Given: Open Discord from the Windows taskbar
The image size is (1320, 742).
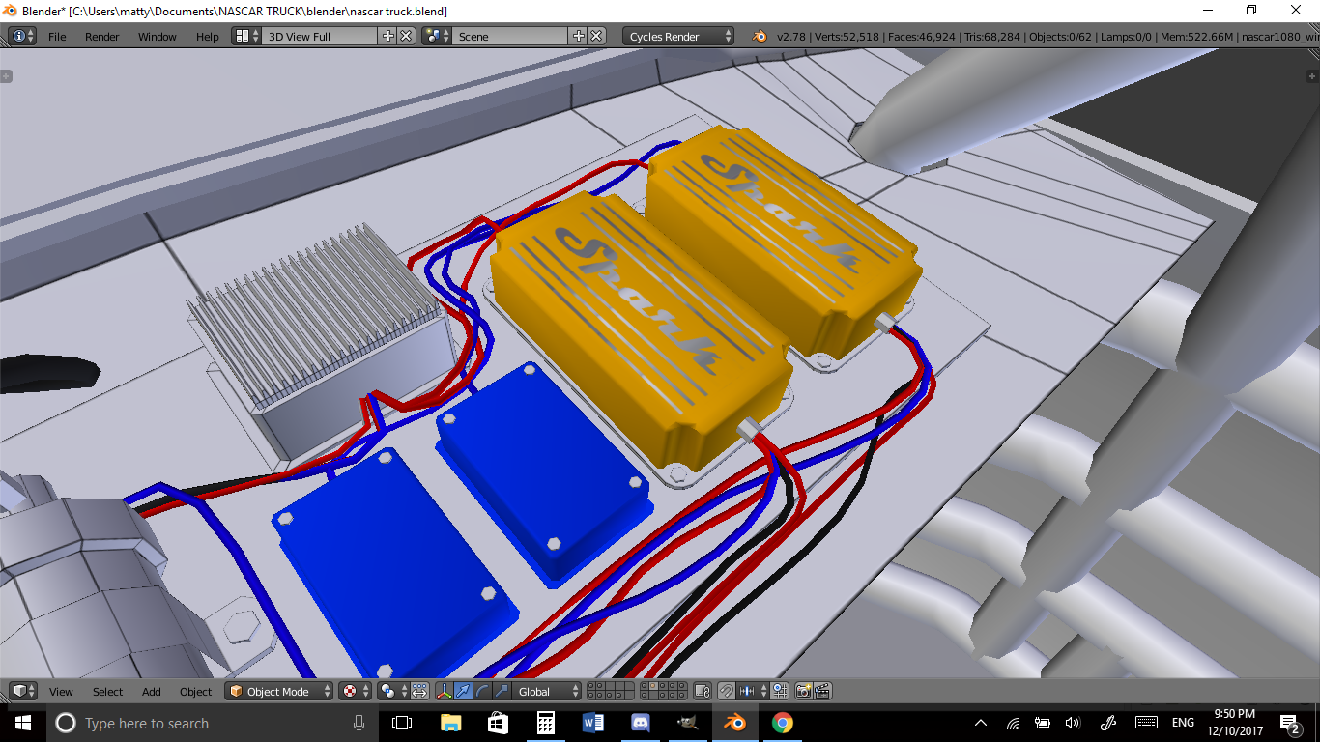Looking at the screenshot, I should point(640,723).
